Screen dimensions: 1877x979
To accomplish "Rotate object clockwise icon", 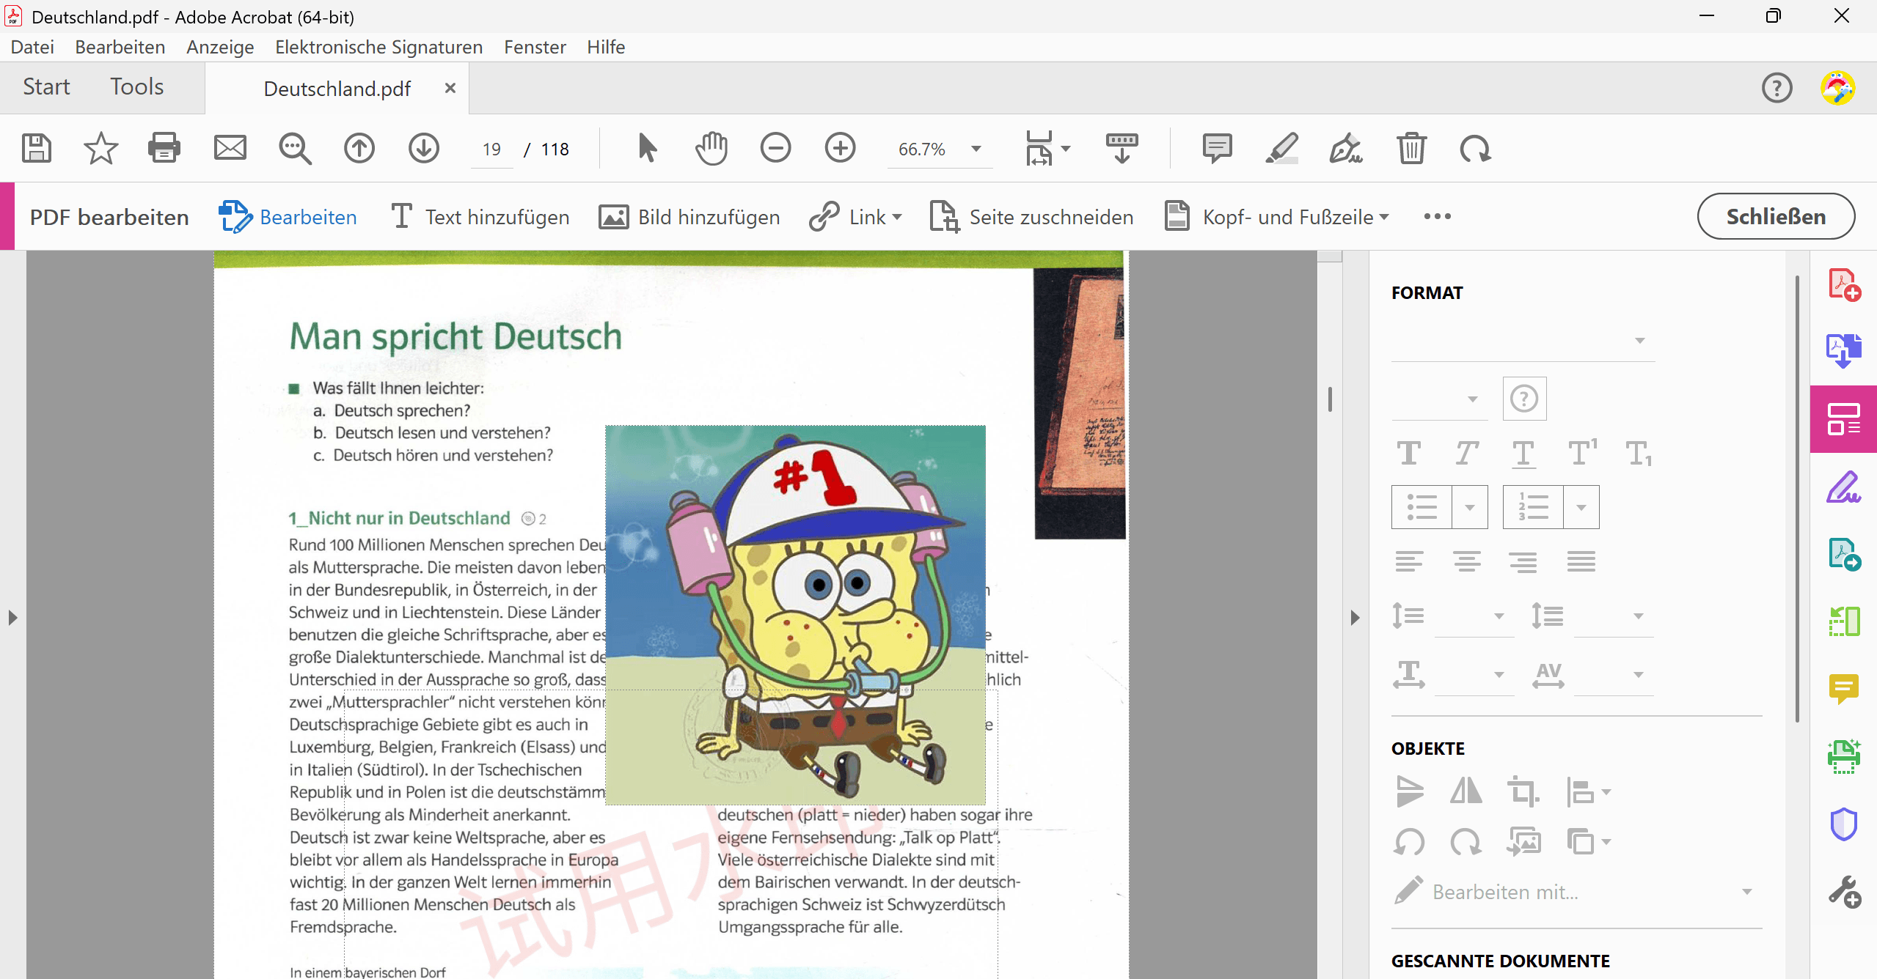I will pos(1466,842).
